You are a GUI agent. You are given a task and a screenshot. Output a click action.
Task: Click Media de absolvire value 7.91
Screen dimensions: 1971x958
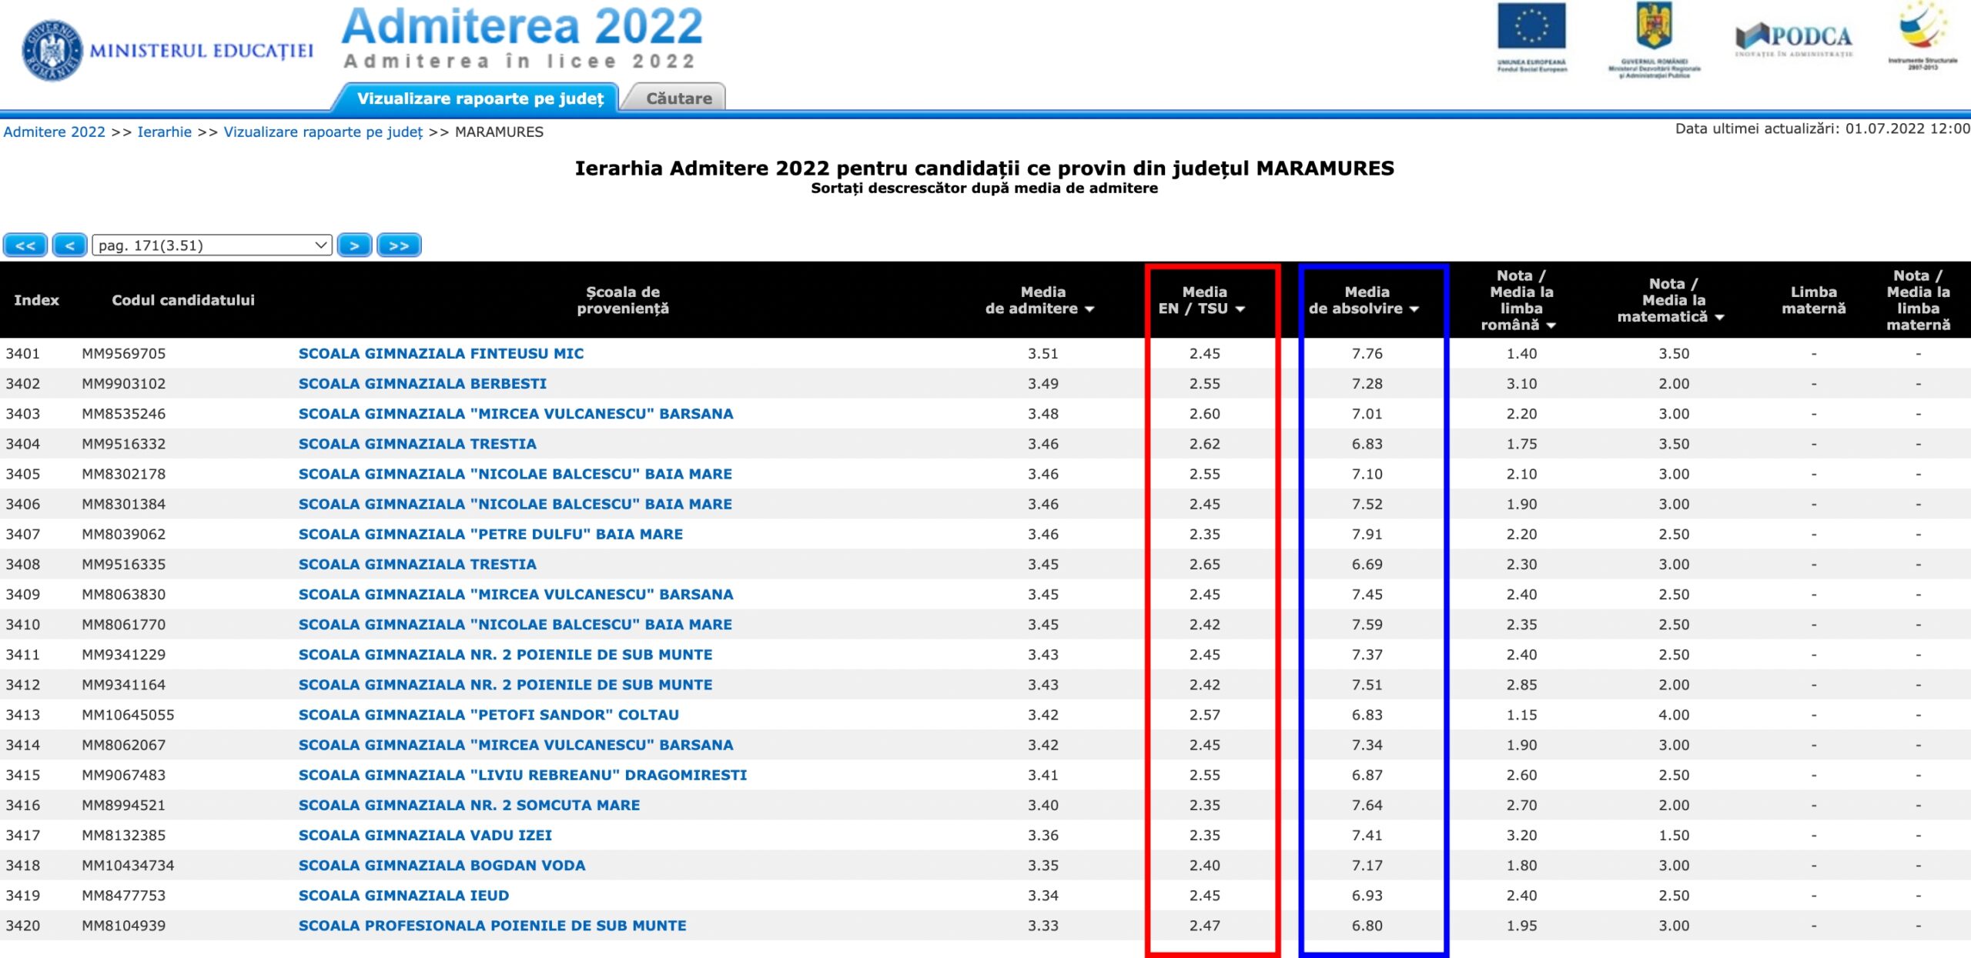(1367, 534)
